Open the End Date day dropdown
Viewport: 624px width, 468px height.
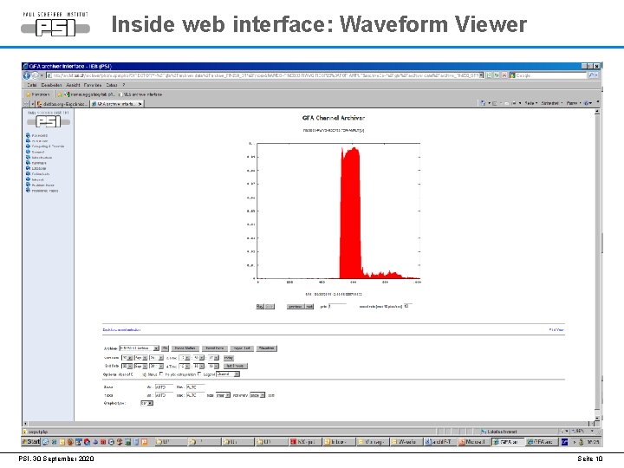127,366
